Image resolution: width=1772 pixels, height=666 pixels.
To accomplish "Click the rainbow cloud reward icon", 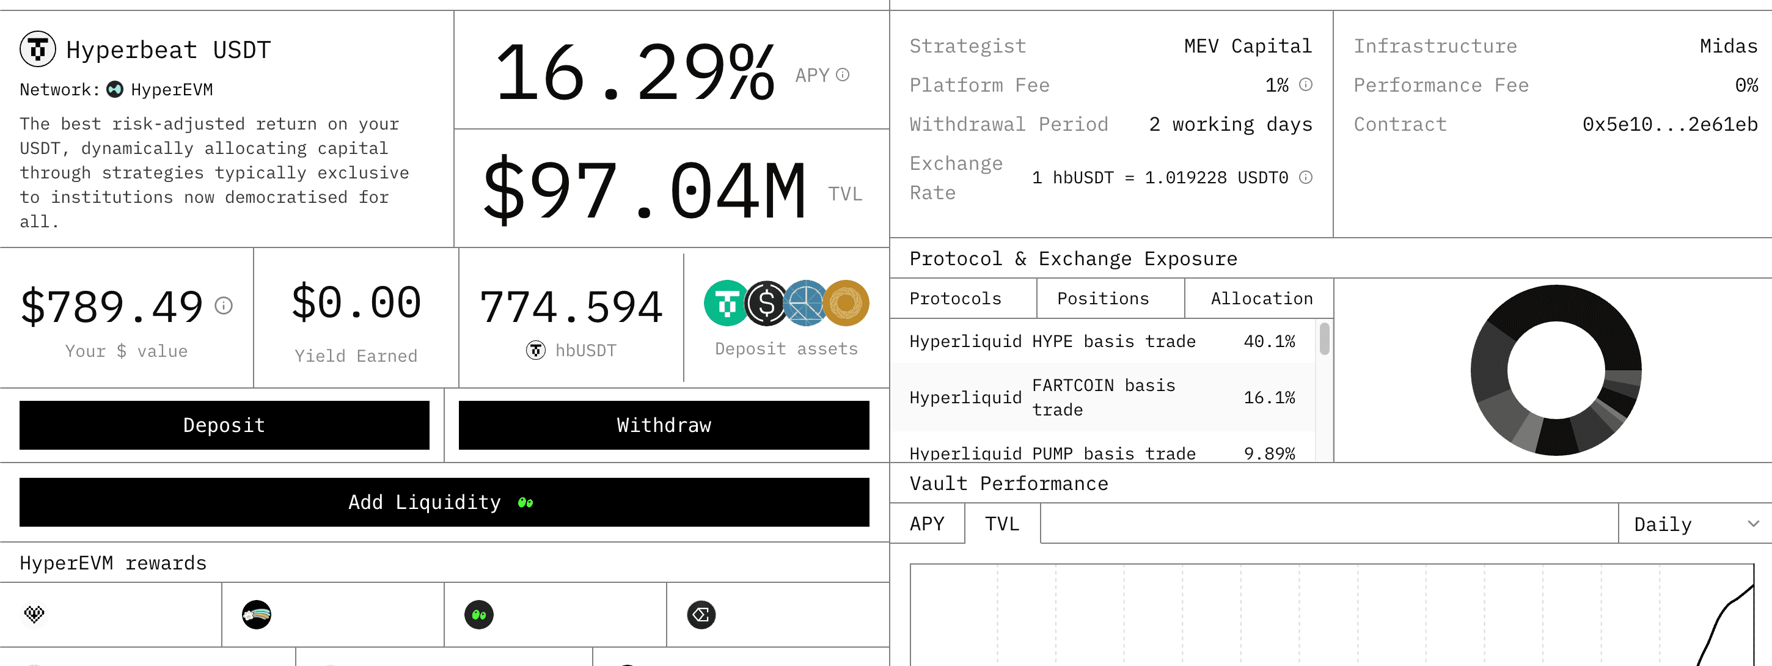I will click(x=257, y=615).
